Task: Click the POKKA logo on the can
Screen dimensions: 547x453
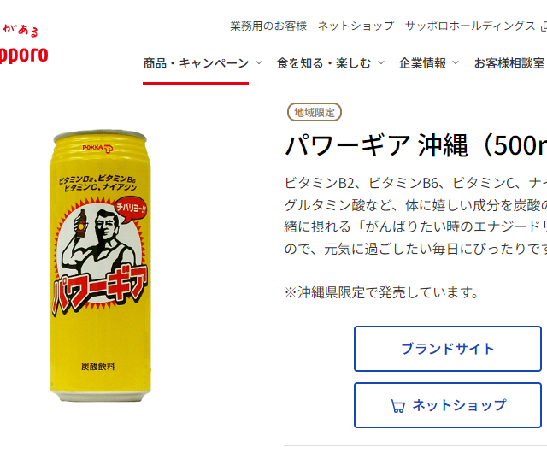Action: pos(97,149)
